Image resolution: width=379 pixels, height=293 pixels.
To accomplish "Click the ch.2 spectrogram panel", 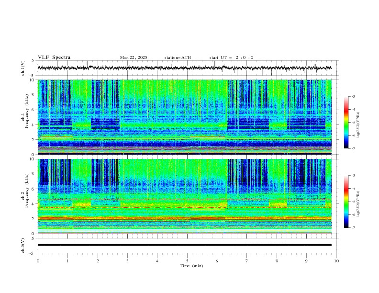I will (x=185, y=196).
